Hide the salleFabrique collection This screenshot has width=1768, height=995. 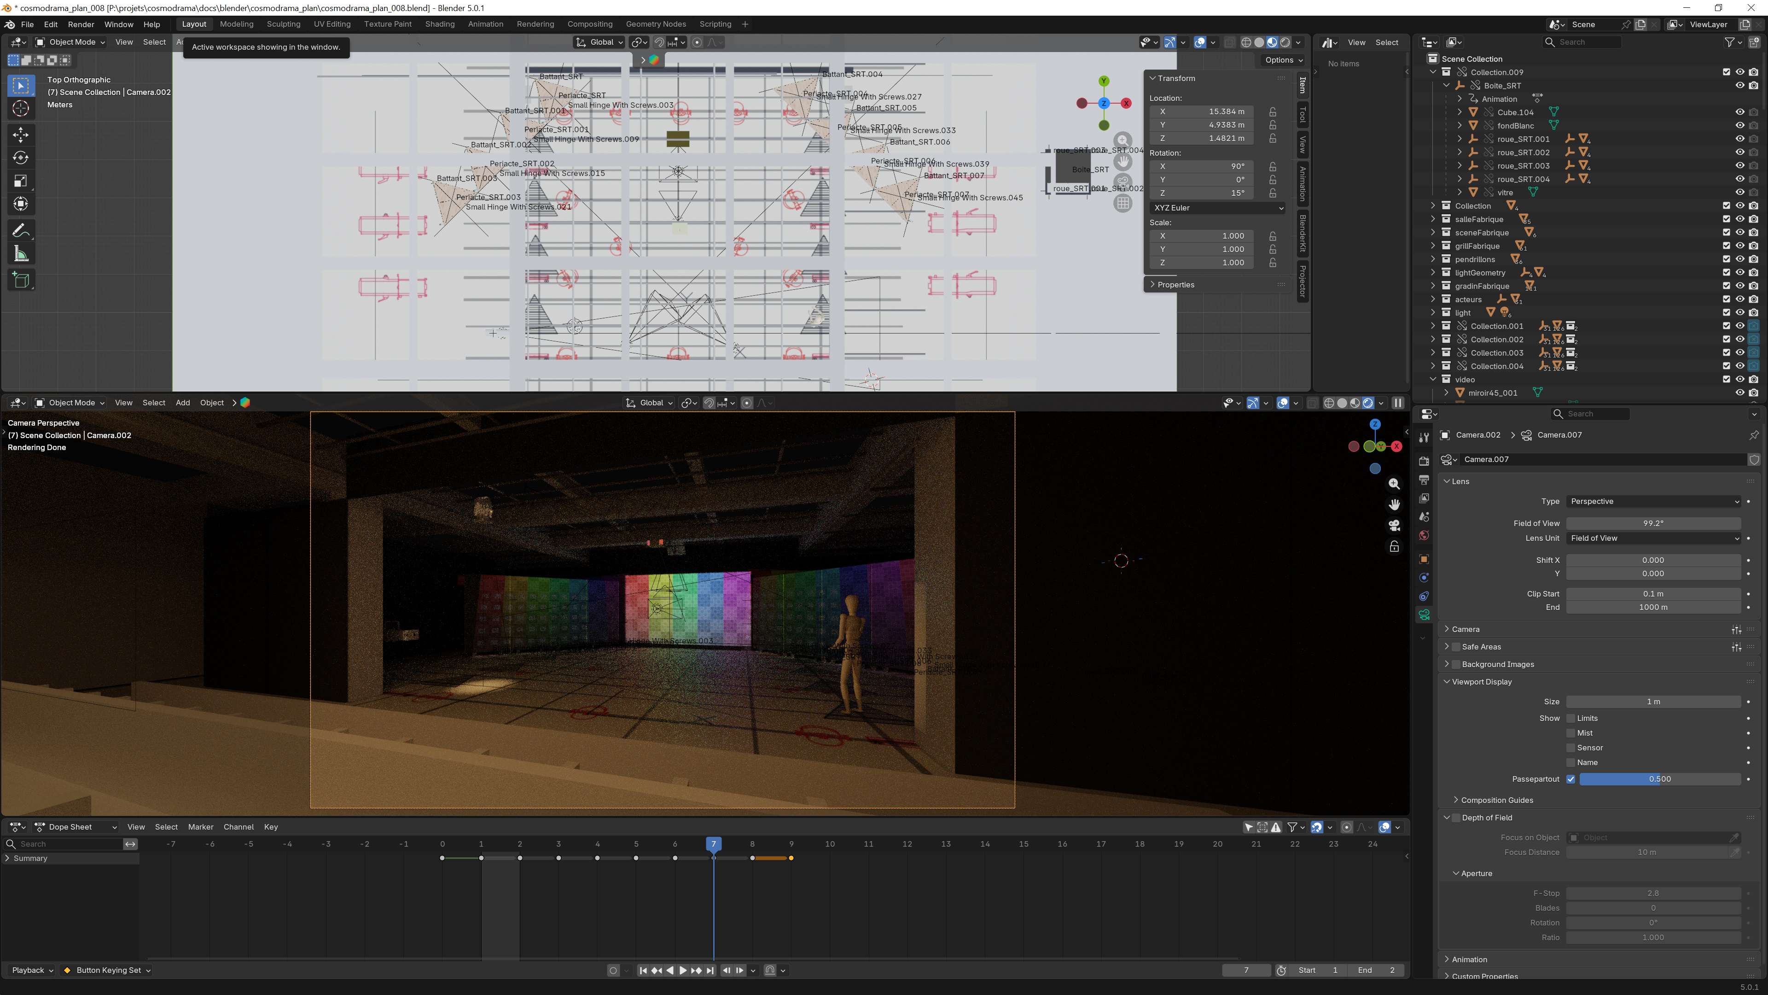[1740, 219]
